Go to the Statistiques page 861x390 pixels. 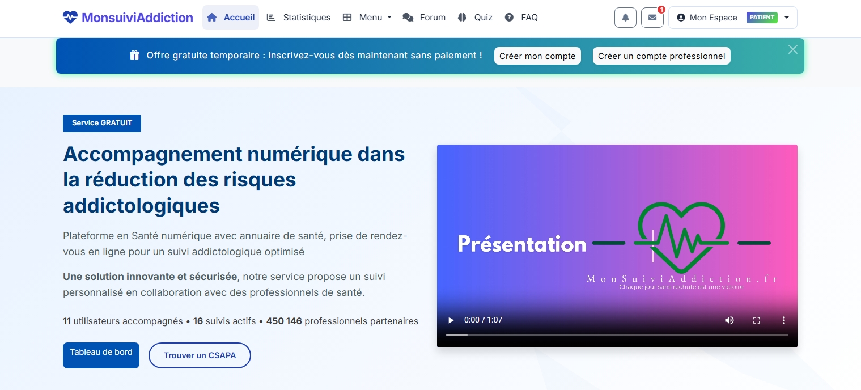click(299, 18)
